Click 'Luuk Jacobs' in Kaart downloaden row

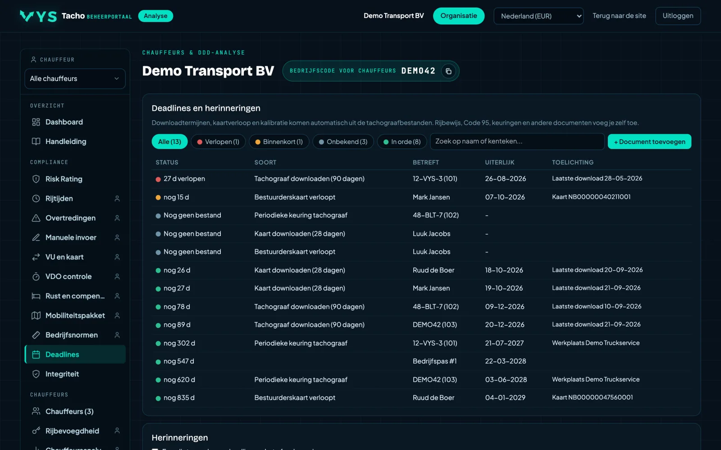432,234
